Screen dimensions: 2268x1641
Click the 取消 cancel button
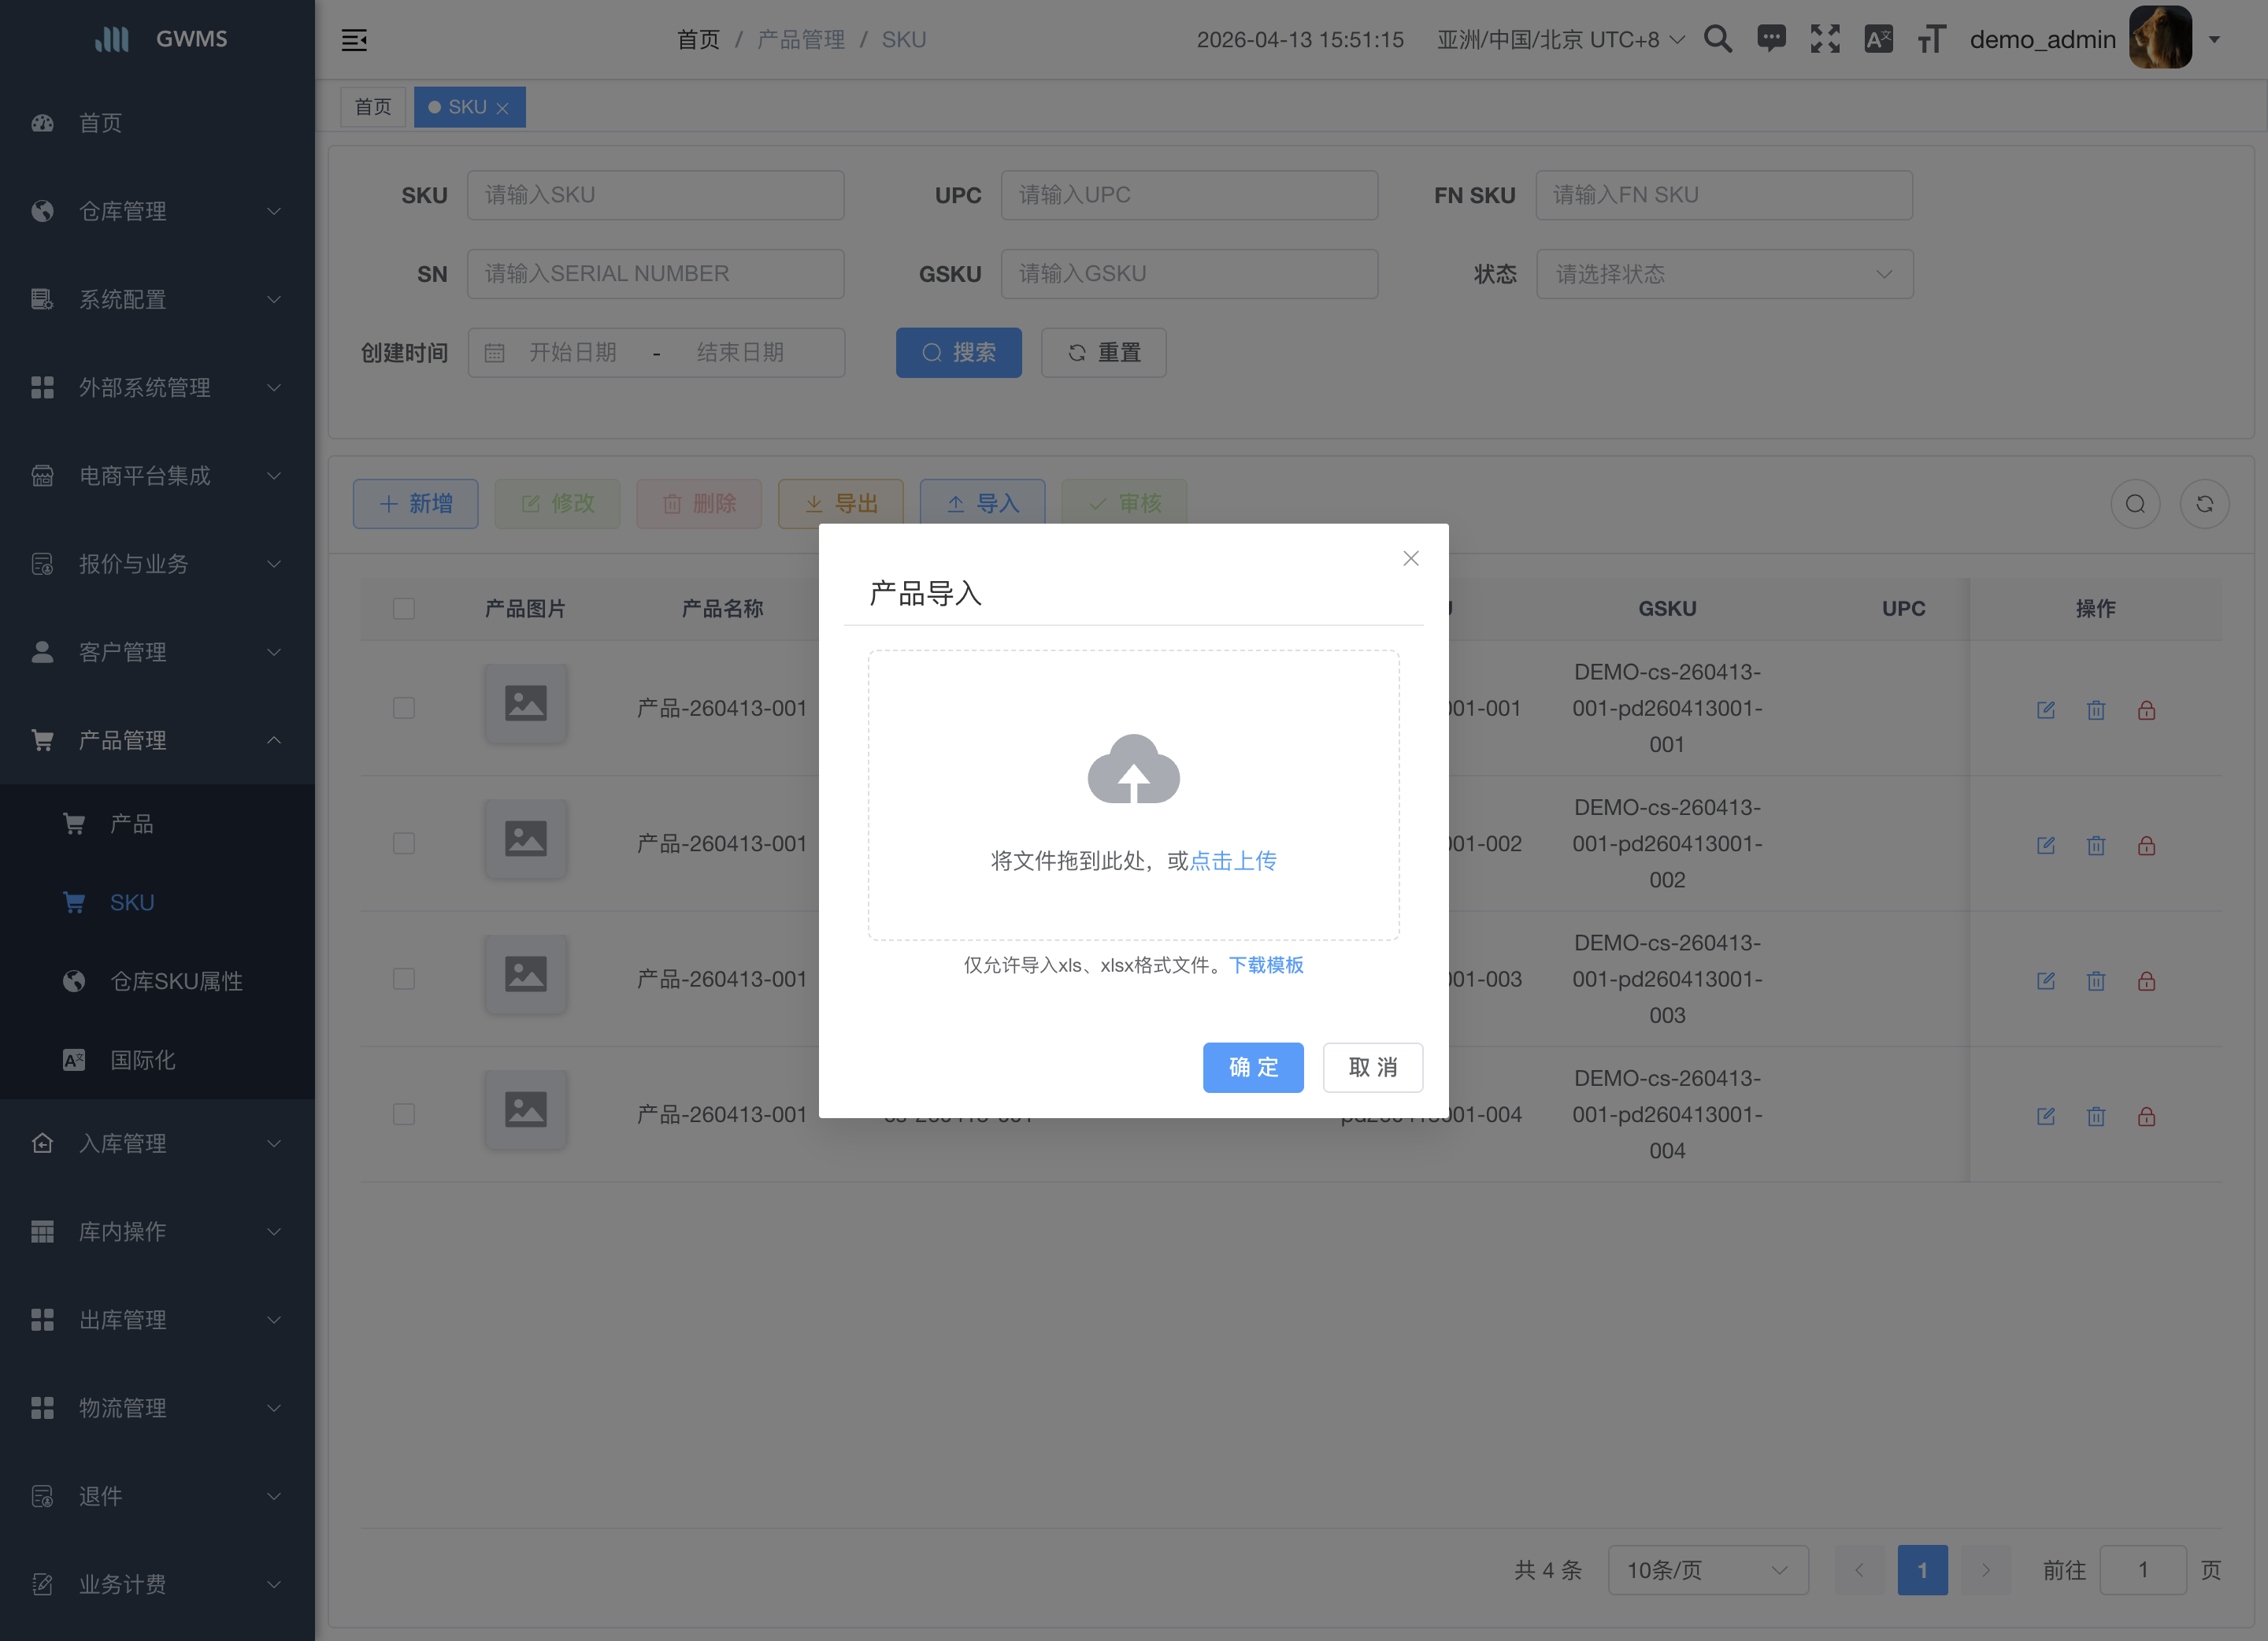pos(1372,1067)
